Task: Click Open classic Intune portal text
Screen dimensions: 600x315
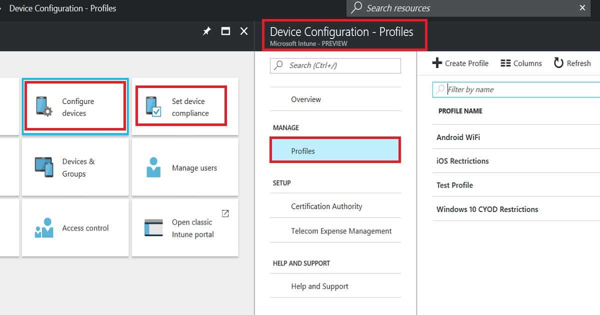Action: pos(192,228)
